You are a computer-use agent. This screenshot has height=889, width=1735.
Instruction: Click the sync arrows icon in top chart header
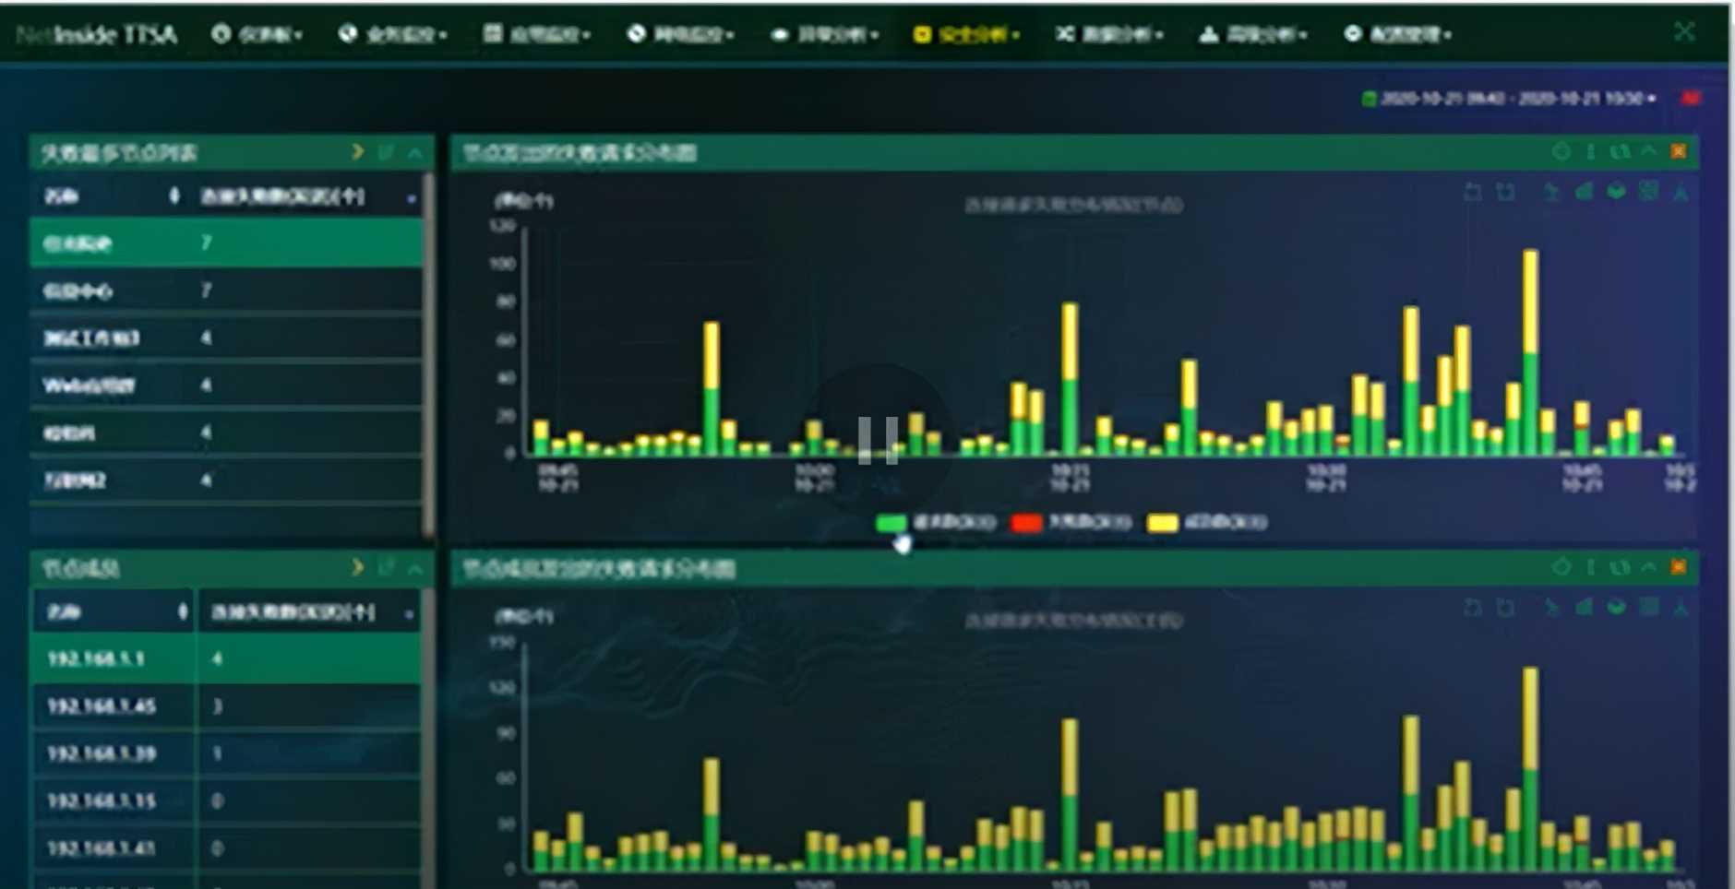[1620, 151]
